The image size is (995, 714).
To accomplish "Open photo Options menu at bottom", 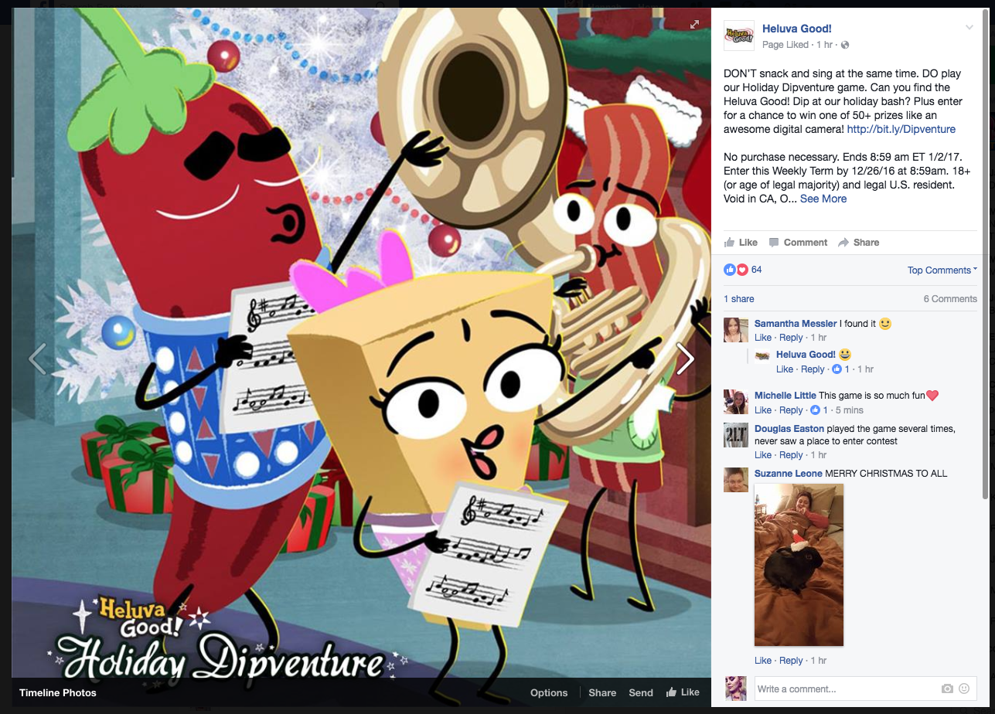I will click(x=549, y=692).
